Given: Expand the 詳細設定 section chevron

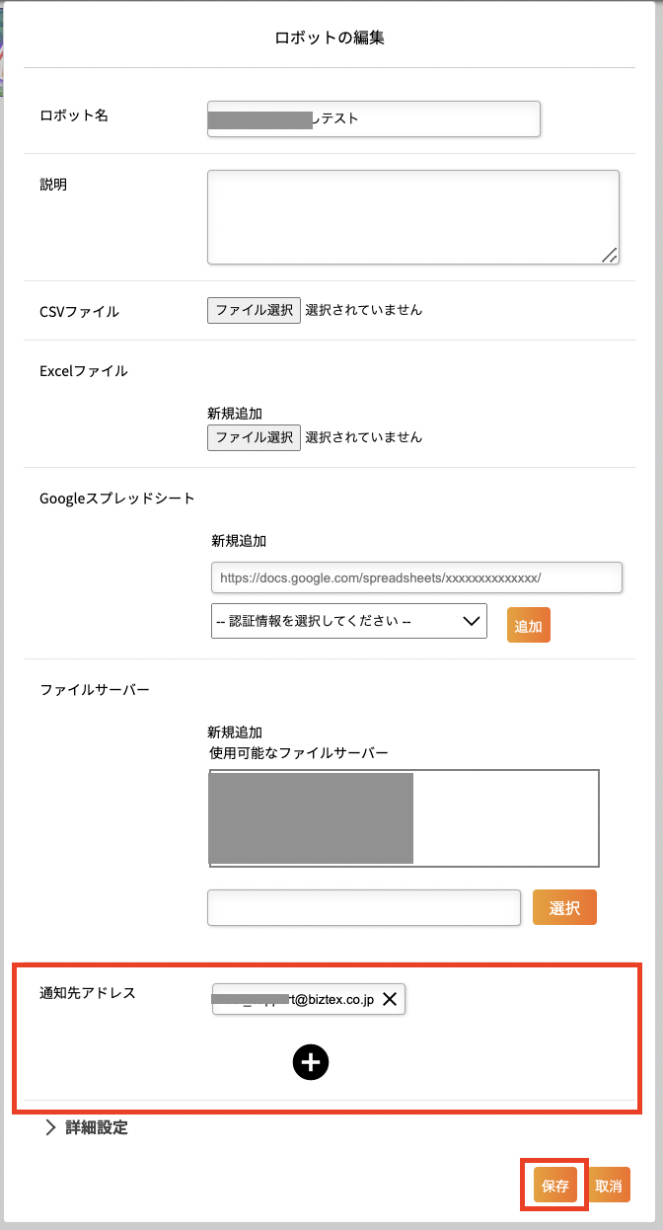Looking at the screenshot, I should (x=50, y=1127).
